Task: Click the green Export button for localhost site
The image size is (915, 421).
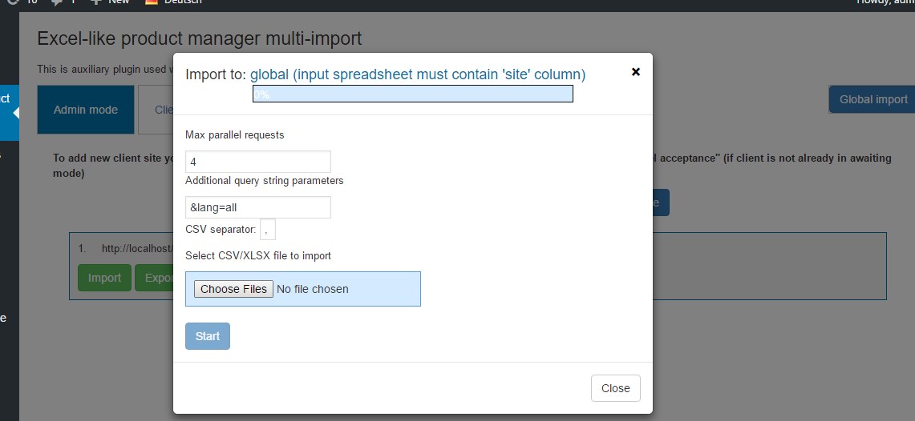Action: point(154,278)
